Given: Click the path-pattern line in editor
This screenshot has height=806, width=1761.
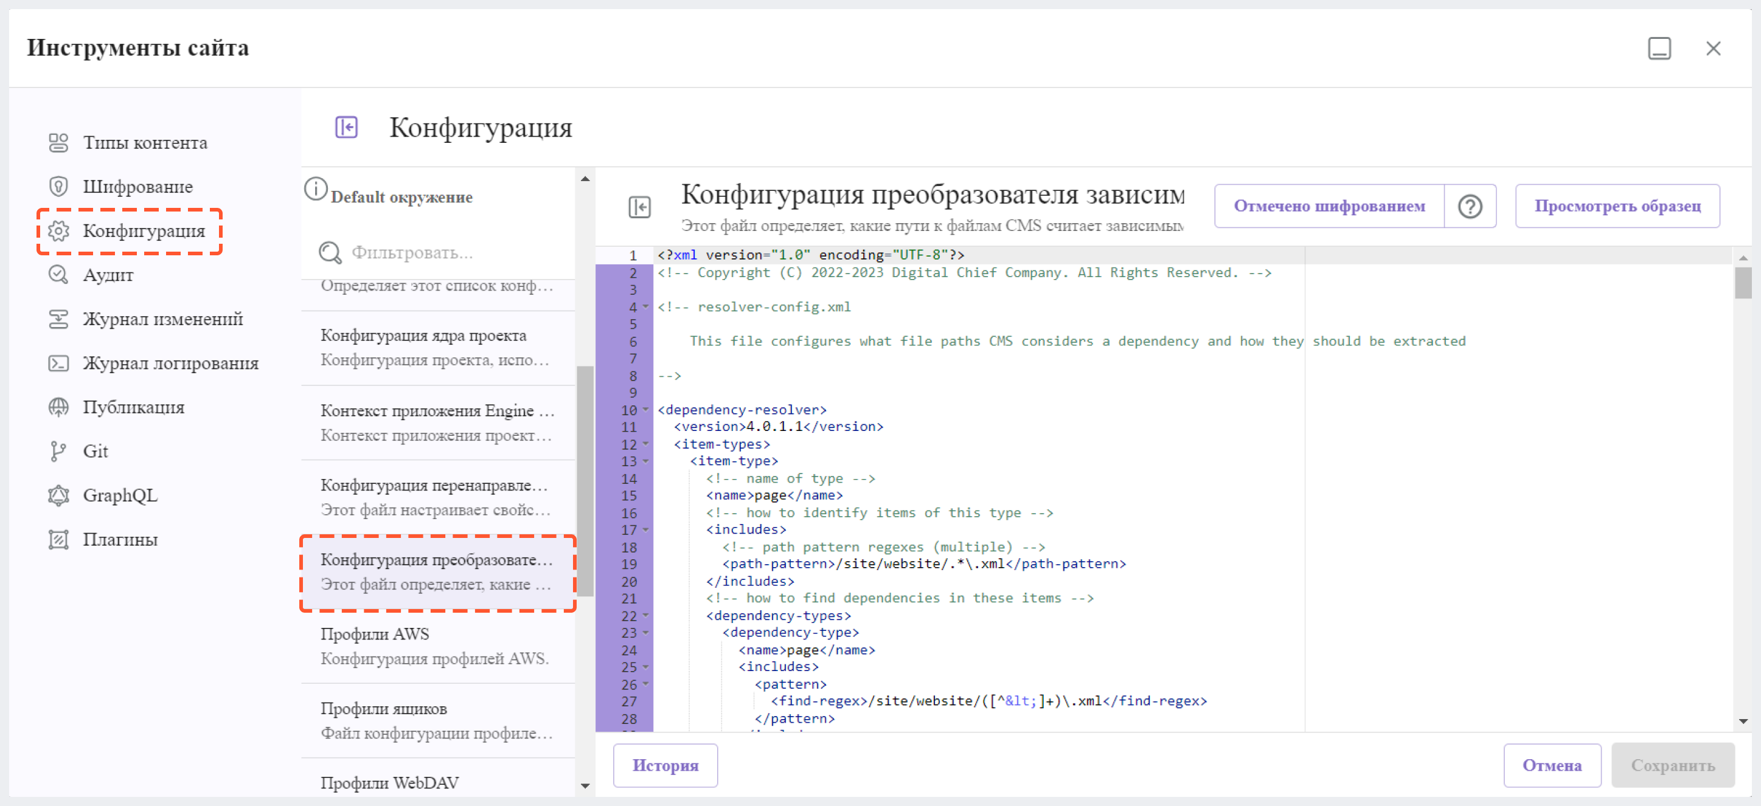Looking at the screenshot, I should (923, 563).
